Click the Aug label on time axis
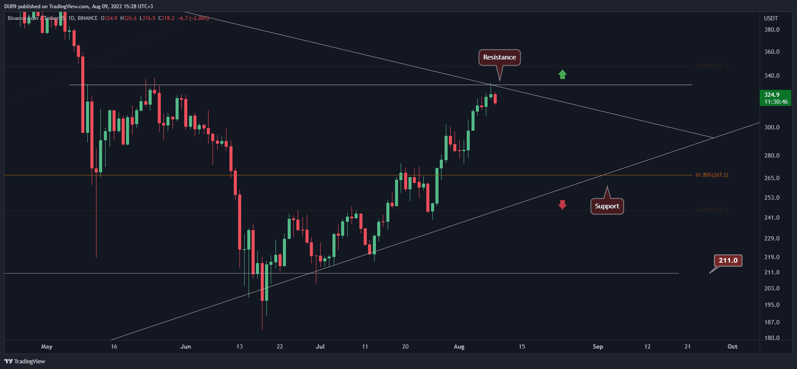Image resolution: width=797 pixels, height=369 pixels. point(459,346)
